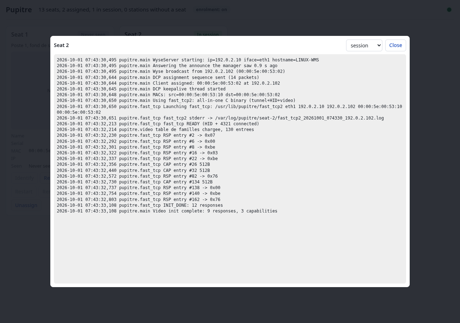Image resolution: width=460 pixels, height=323 pixels.
Task: Select the Seat 1 card heading
Action: click(19, 34)
